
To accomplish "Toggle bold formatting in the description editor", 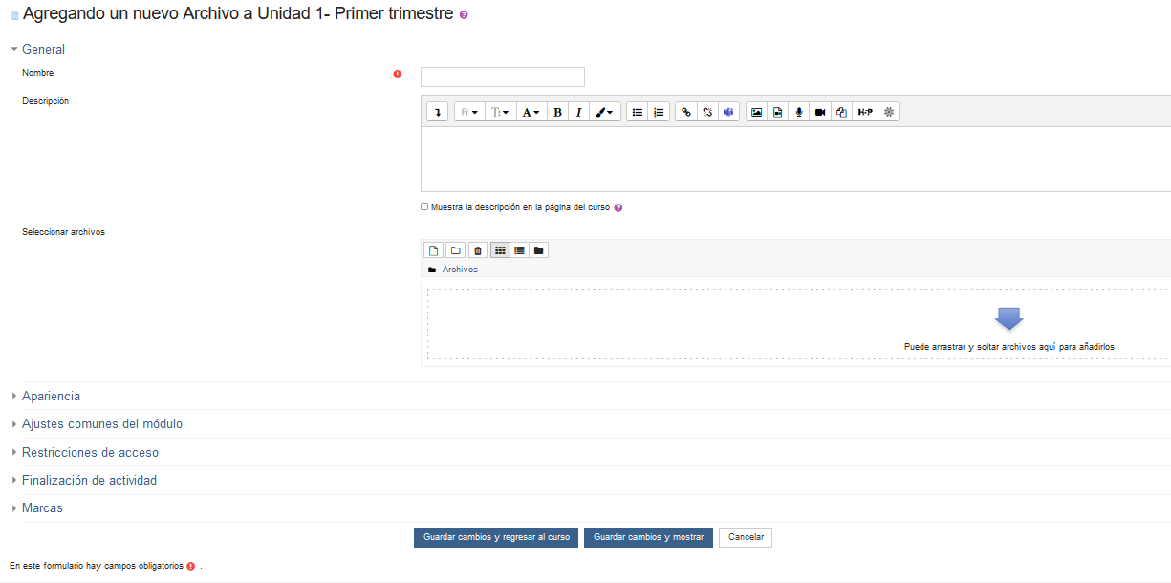I will tap(557, 112).
